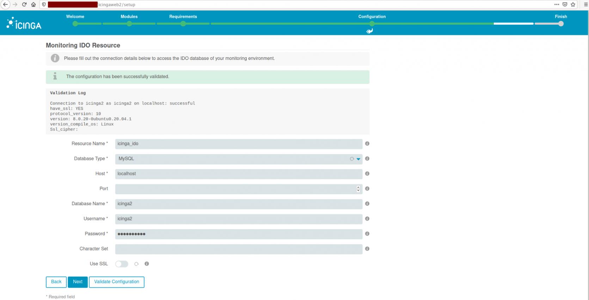Go to Welcome step in wizard
Image resolution: width=589 pixels, height=300 pixels.
pos(75,17)
